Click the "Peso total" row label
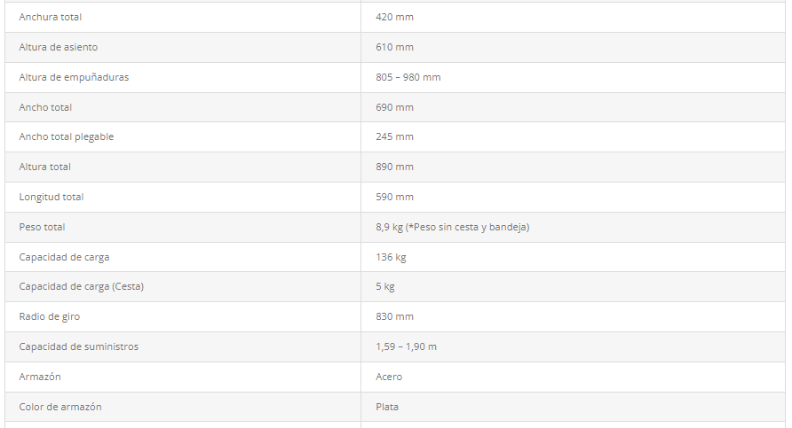792x428 pixels. click(x=42, y=227)
